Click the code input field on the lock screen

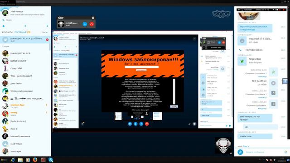click(x=142, y=67)
